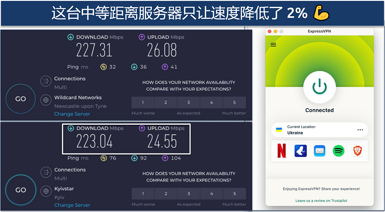Click the Ukraine flag icon
385x212 pixels.
pos(279,130)
